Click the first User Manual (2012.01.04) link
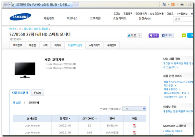The width and height of the screenshot is (195, 137). click(61, 64)
